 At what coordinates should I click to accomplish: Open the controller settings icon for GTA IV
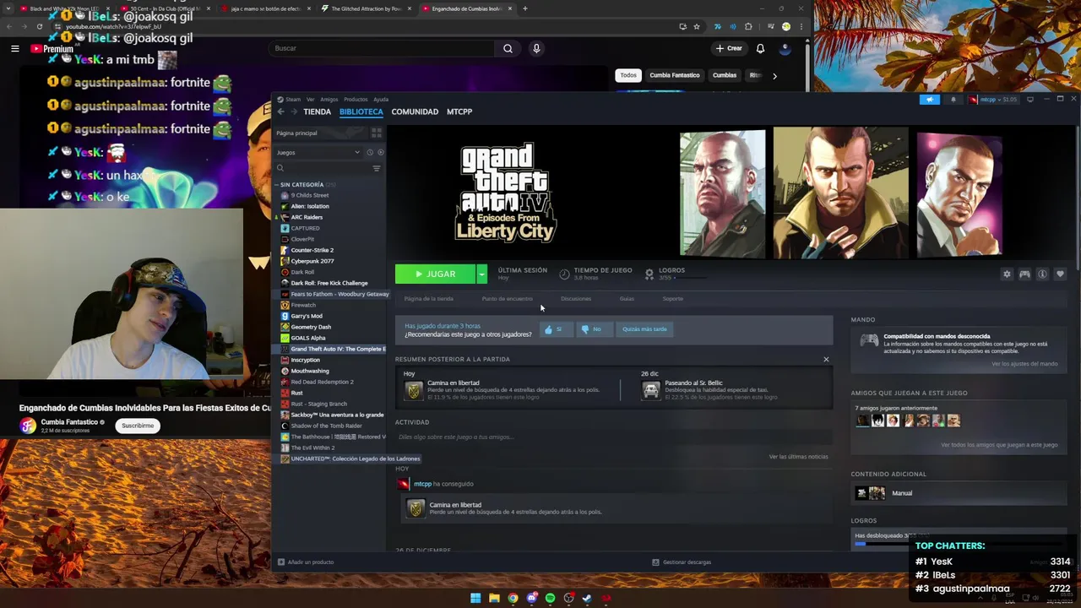coord(1024,274)
